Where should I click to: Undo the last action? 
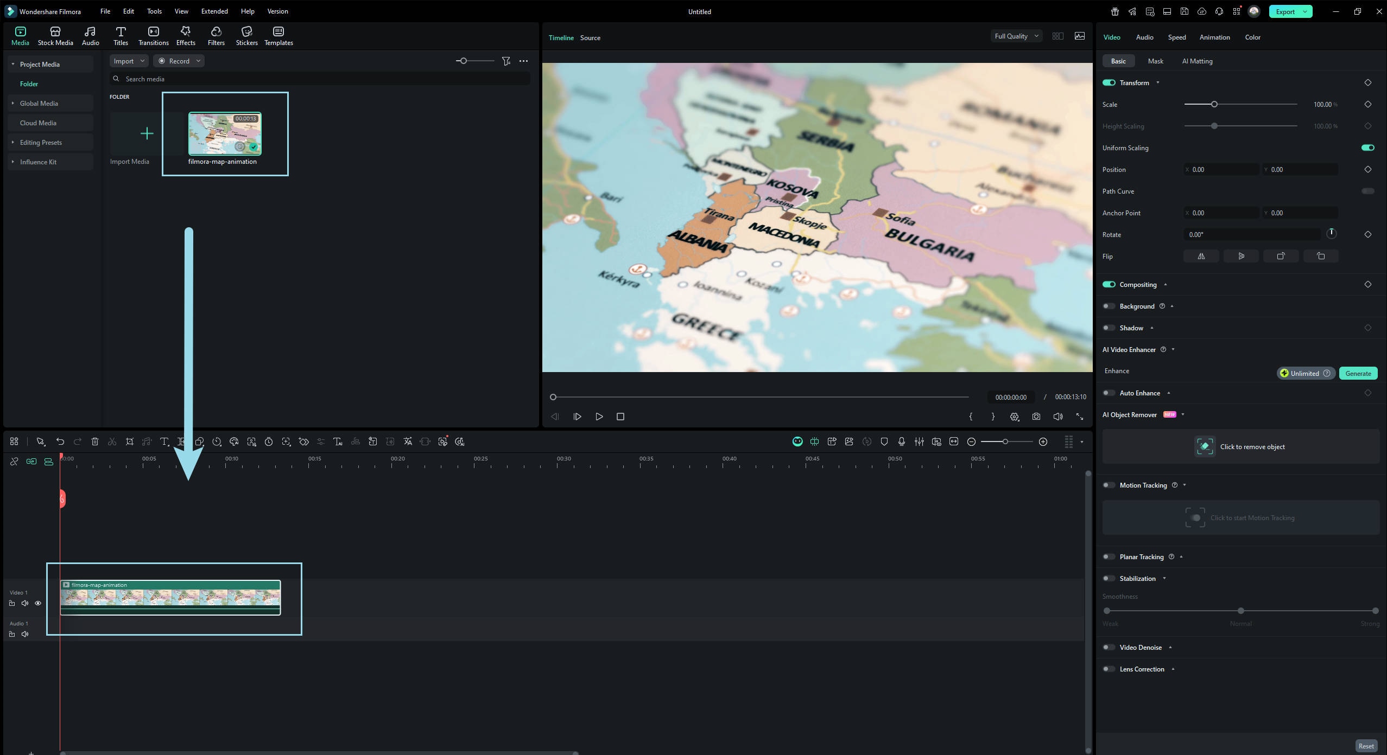coord(60,442)
